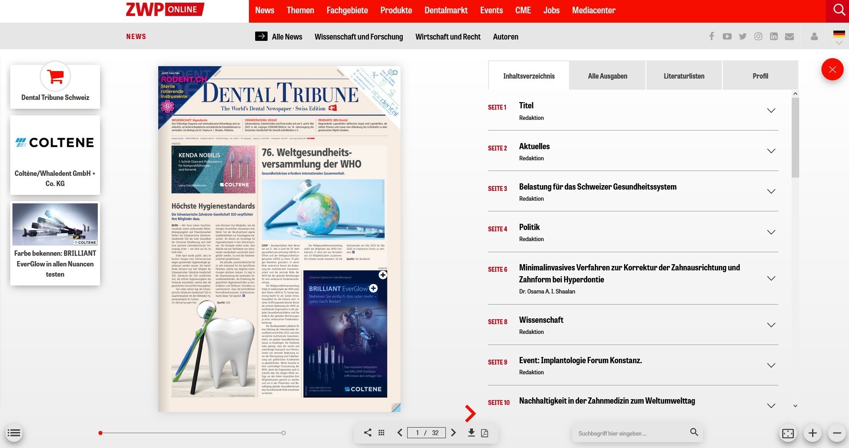The image size is (849, 448).
Task: Open the Themen menu item
Action: point(300,10)
